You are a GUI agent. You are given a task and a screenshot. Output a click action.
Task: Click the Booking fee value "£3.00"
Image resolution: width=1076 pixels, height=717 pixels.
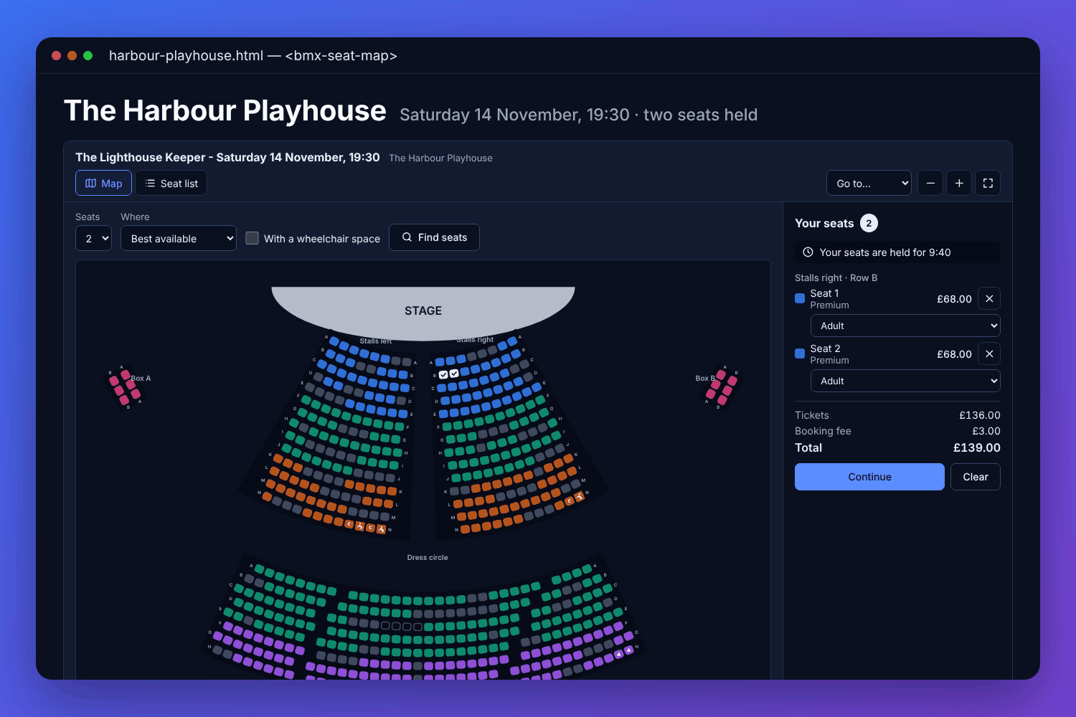click(x=986, y=432)
